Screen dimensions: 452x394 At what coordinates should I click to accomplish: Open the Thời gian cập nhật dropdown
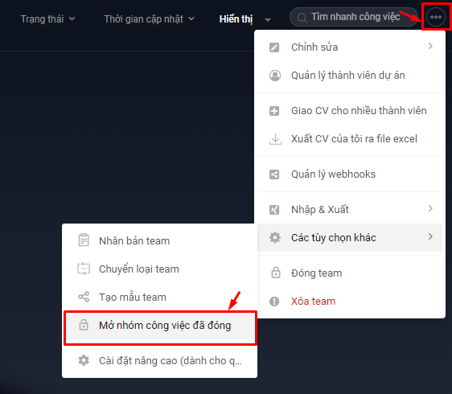point(149,19)
